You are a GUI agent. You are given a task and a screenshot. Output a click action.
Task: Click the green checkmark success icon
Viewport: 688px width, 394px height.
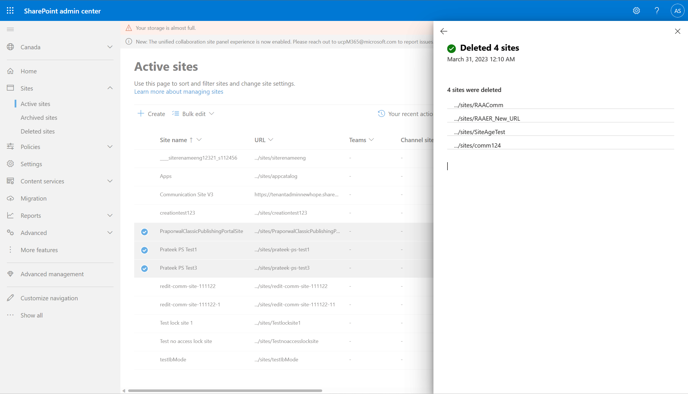coord(452,48)
